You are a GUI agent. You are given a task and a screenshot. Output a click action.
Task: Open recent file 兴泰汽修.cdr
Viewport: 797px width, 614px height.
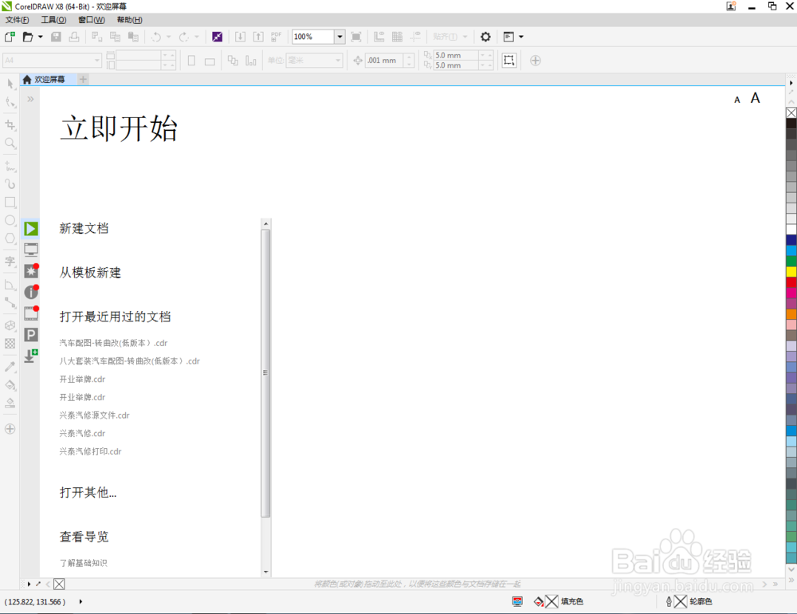[82, 434]
